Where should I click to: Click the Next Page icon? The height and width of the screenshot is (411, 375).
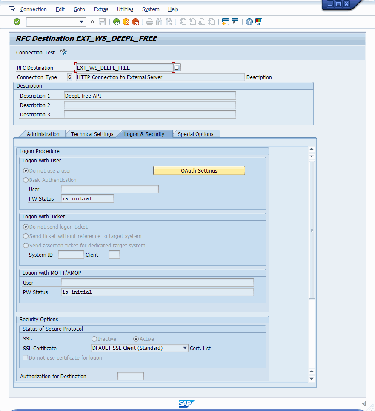202,22
